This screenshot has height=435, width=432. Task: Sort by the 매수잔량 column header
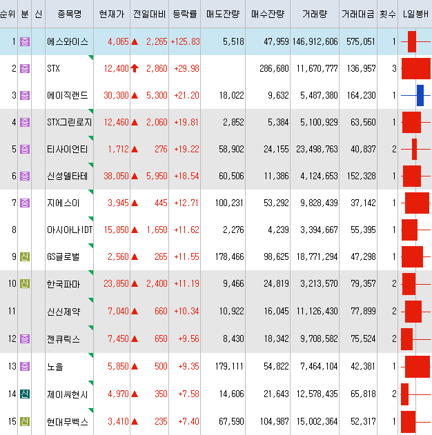pos(268,14)
